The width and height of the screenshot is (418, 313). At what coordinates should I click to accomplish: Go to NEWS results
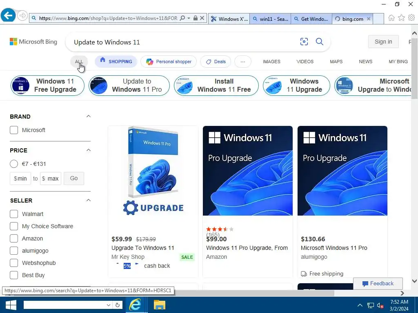[x=365, y=62]
